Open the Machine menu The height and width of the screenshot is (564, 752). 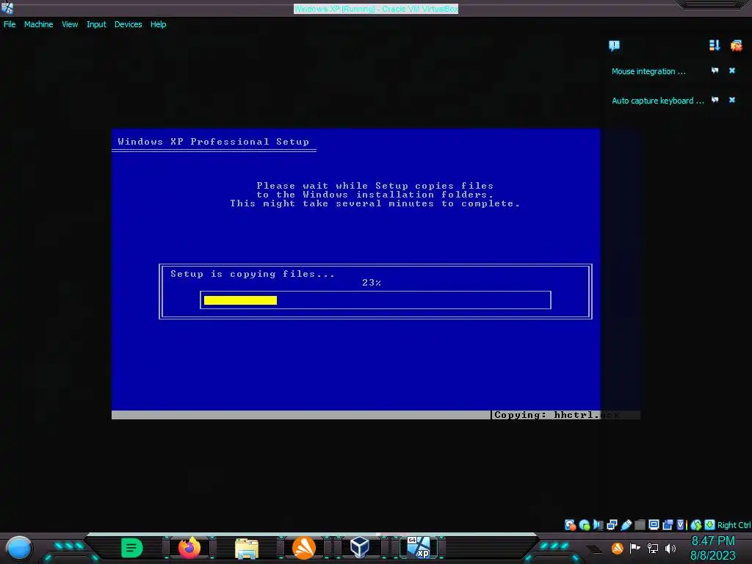point(38,24)
